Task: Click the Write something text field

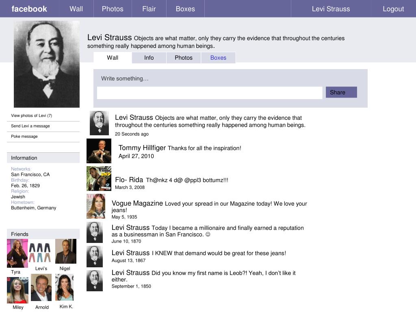Action: [210, 93]
